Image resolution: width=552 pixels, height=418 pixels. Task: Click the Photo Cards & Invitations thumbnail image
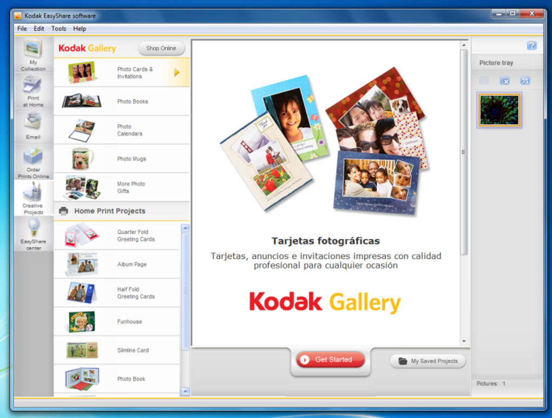[82, 73]
